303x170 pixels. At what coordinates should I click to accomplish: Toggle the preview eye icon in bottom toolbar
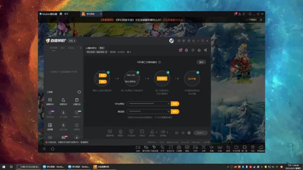click(x=183, y=133)
